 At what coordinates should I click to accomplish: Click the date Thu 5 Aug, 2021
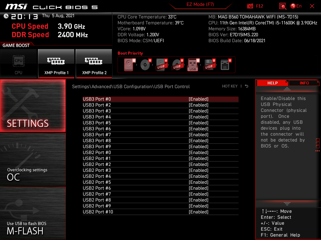(58, 16)
